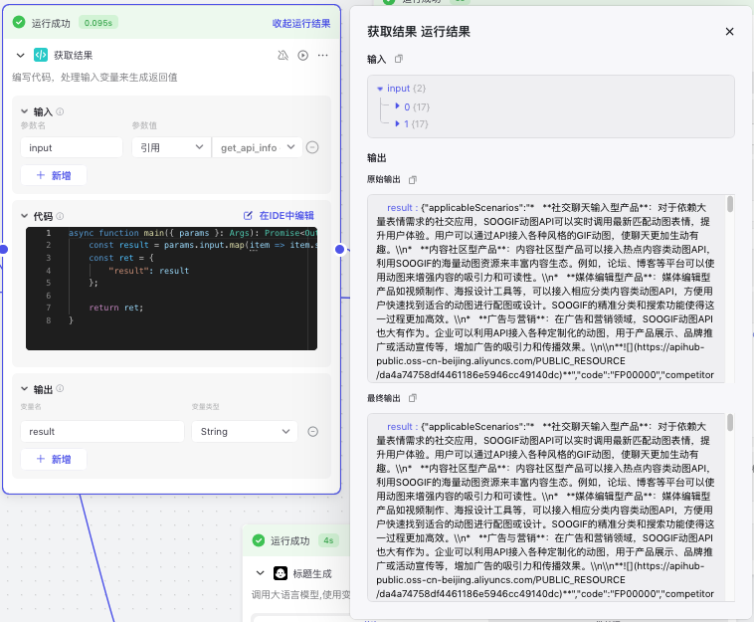Copy the 原始输出 content

(414, 179)
